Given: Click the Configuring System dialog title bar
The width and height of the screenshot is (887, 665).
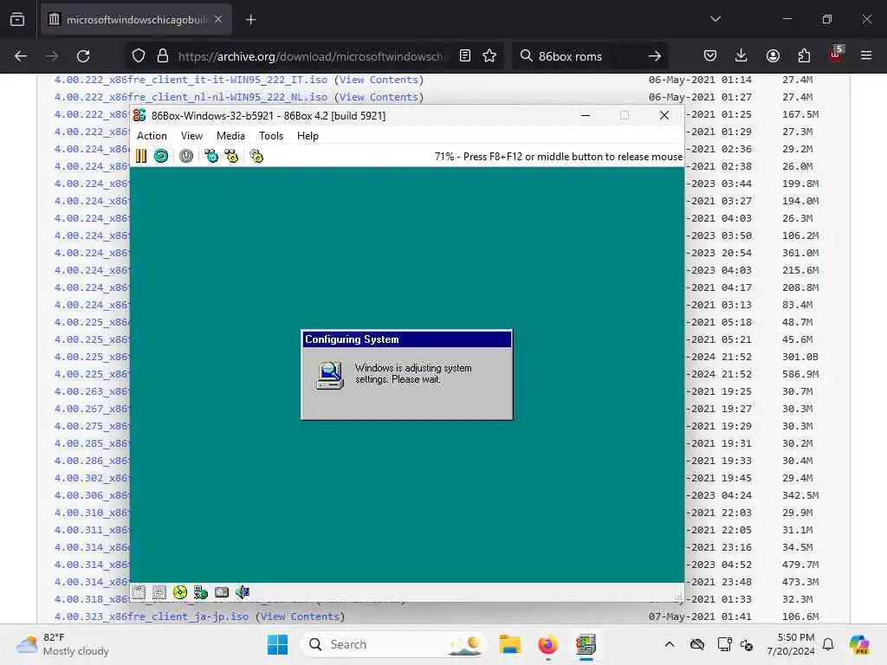Looking at the screenshot, I should [407, 339].
